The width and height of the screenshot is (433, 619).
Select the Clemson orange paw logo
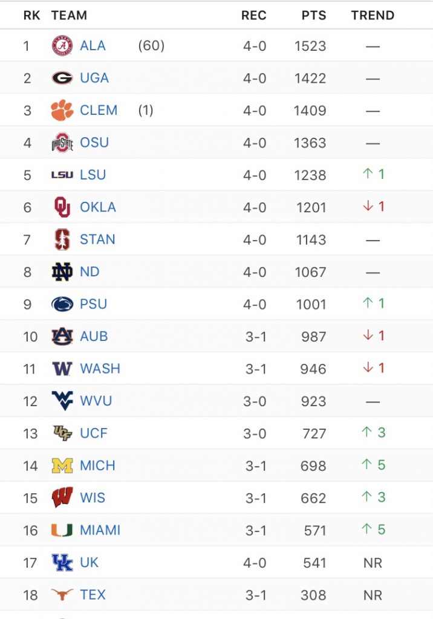click(x=62, y=110)
